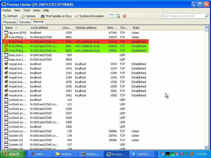
Task: Click the find window toolbar icon
Action: pos(111,16)
